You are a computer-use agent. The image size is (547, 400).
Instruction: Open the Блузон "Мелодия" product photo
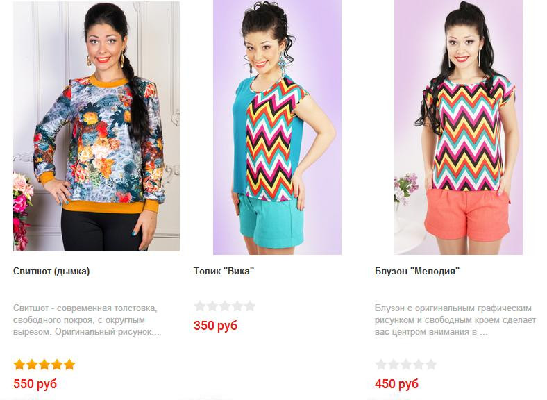pyautogui.click(x=458, y=127)
